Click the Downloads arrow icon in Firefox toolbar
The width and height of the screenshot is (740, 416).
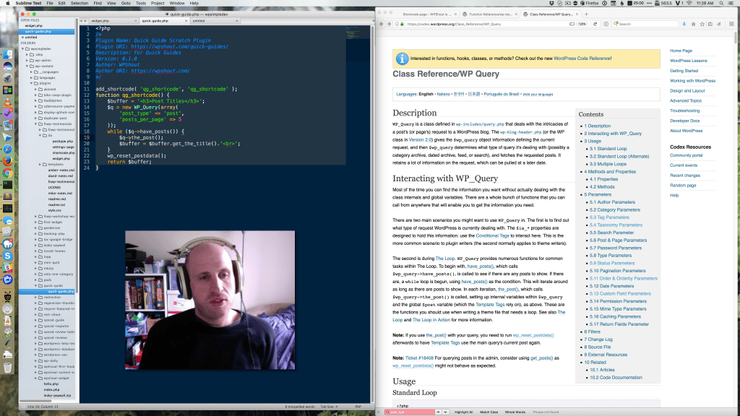684,24
